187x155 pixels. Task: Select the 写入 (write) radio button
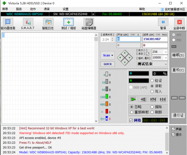point(152,91)
